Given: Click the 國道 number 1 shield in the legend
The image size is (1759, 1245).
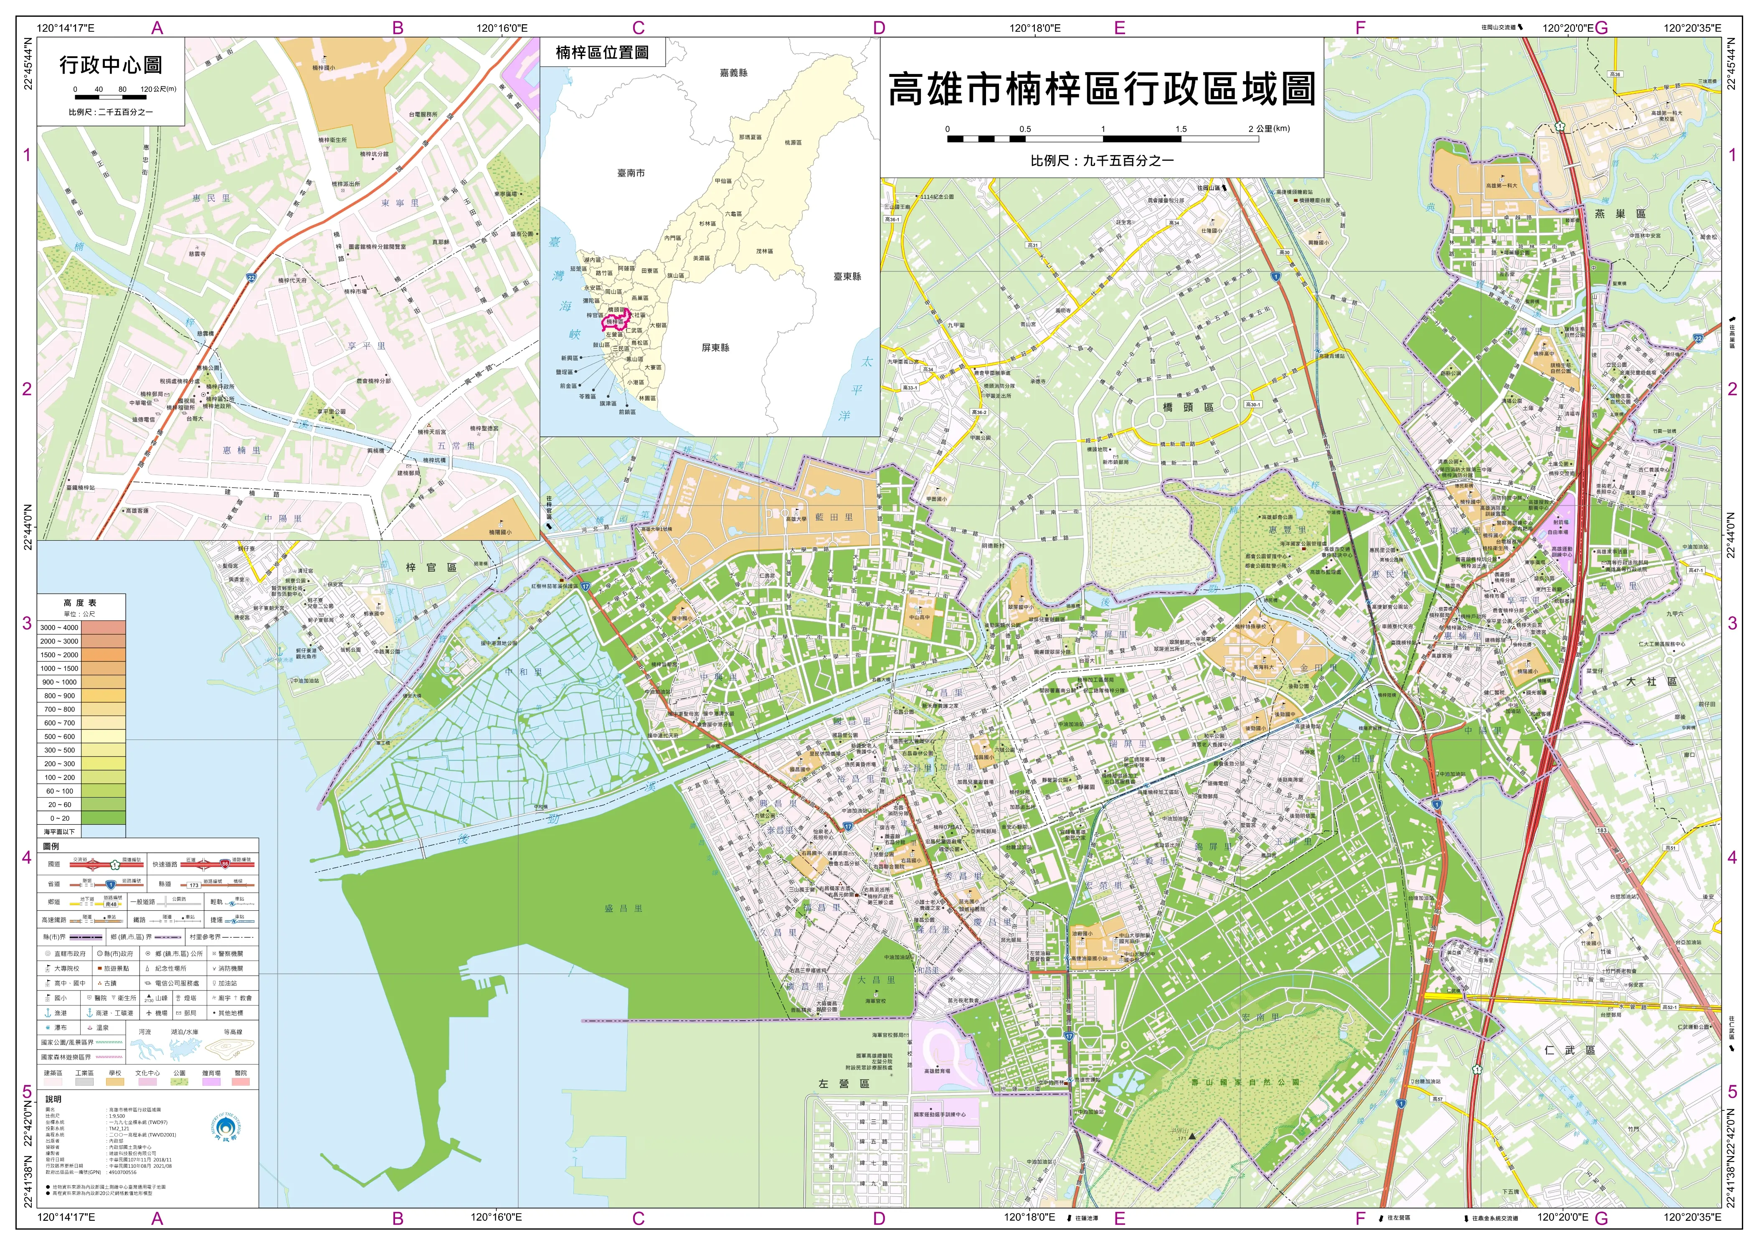Looking at the screenshot, I should (x=115, y=865).
